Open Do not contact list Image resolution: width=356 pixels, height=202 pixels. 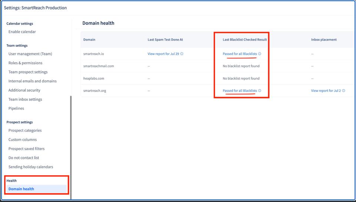[x=24, y=158]
